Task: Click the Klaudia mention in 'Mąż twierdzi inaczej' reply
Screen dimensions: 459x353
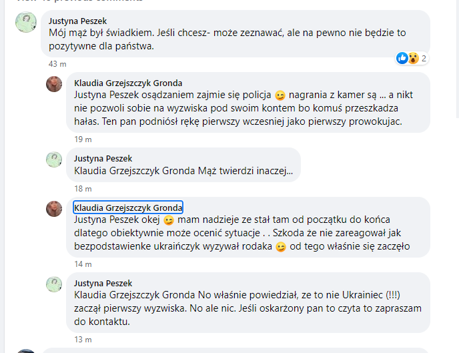Action: pos(135,171)
